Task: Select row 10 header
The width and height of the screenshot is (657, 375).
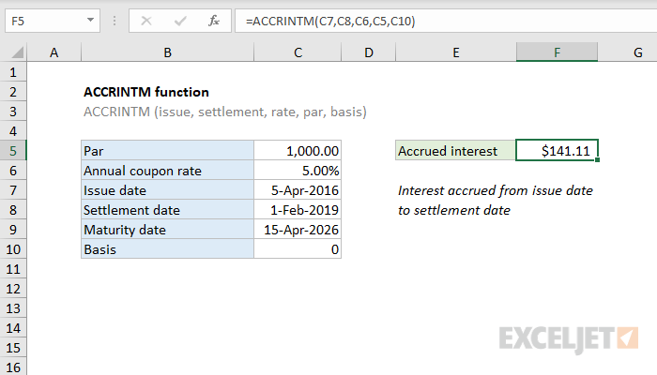Action: [x=13, y=249]
